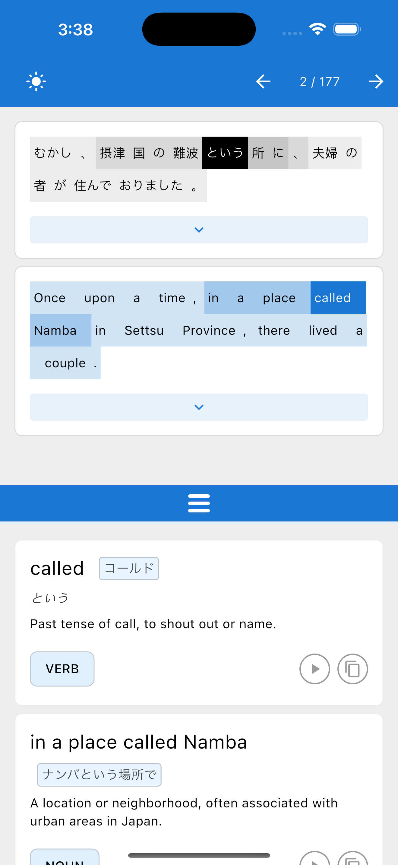Tap the ナンバという場所で translation chip

[x=99, y=775]
